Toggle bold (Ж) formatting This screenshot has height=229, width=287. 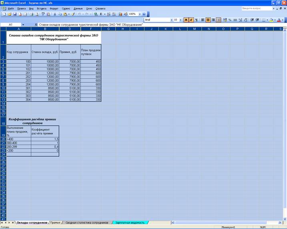click(186, 20)
